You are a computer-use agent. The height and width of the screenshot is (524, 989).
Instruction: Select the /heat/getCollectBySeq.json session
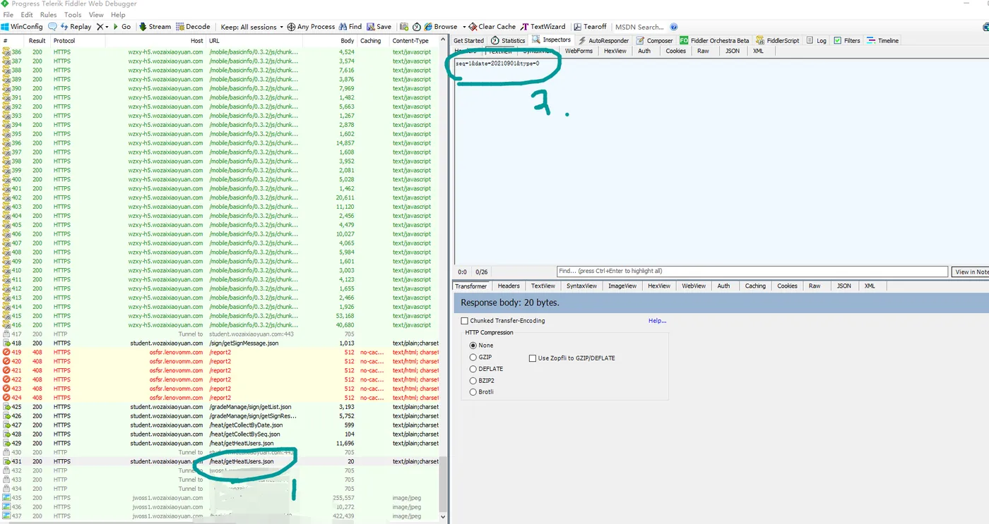[x=219, y=434]
